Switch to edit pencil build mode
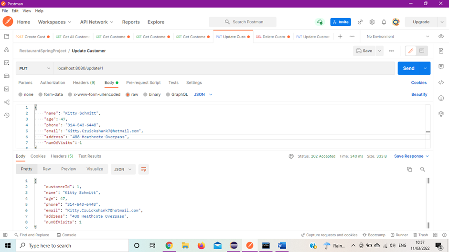The width and height of the screenshot is (449, 252). coord(411,51)
